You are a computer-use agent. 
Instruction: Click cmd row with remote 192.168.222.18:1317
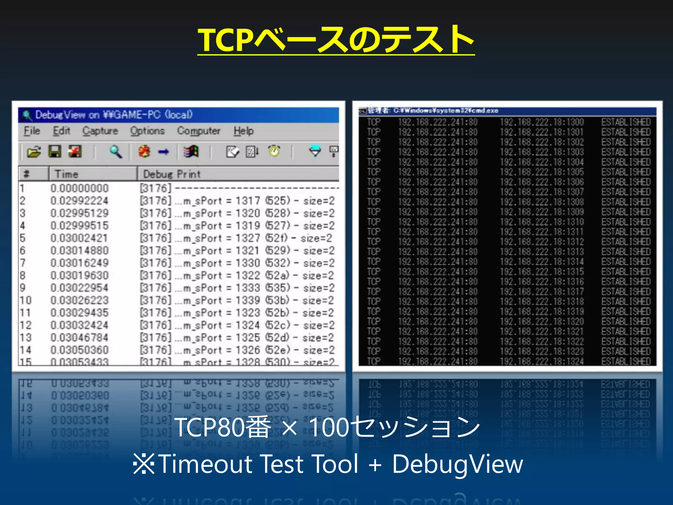click(509, 292)
